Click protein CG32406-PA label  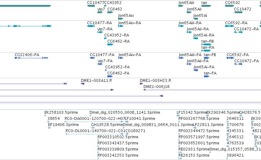(27, 55)
